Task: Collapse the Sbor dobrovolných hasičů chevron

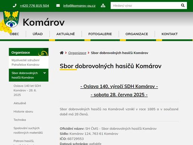Action: coord(44,73)
